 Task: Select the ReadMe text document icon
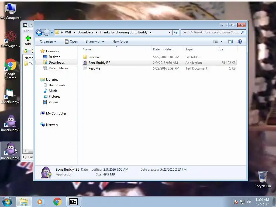click(x=85, y=68)
